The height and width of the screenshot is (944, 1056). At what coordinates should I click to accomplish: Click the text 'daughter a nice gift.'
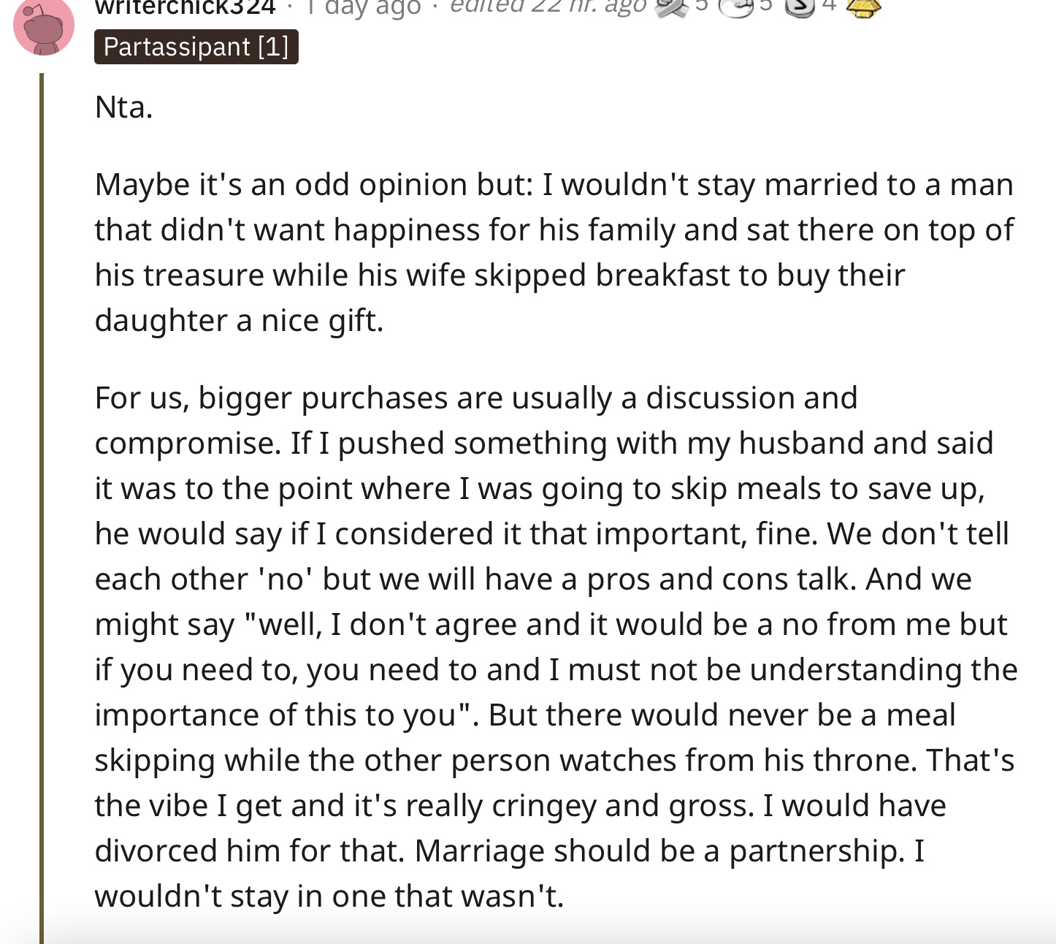point(239,321)
